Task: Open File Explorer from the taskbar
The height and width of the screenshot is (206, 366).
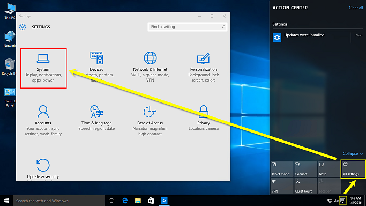Action: tap(138, 201)
